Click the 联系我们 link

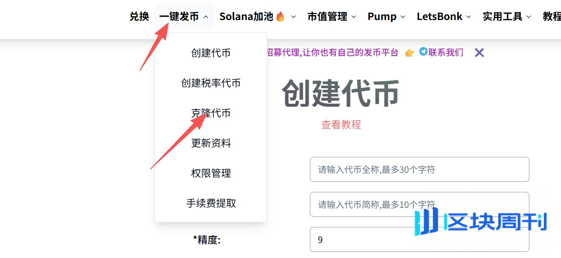(x=446, y=53)
